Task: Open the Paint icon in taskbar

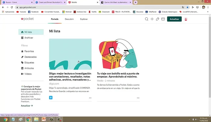Action: click(x=20, y=119)
